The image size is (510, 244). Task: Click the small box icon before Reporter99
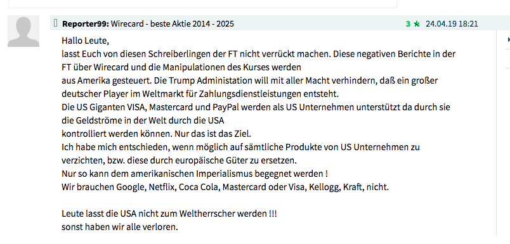click(56, 23)
